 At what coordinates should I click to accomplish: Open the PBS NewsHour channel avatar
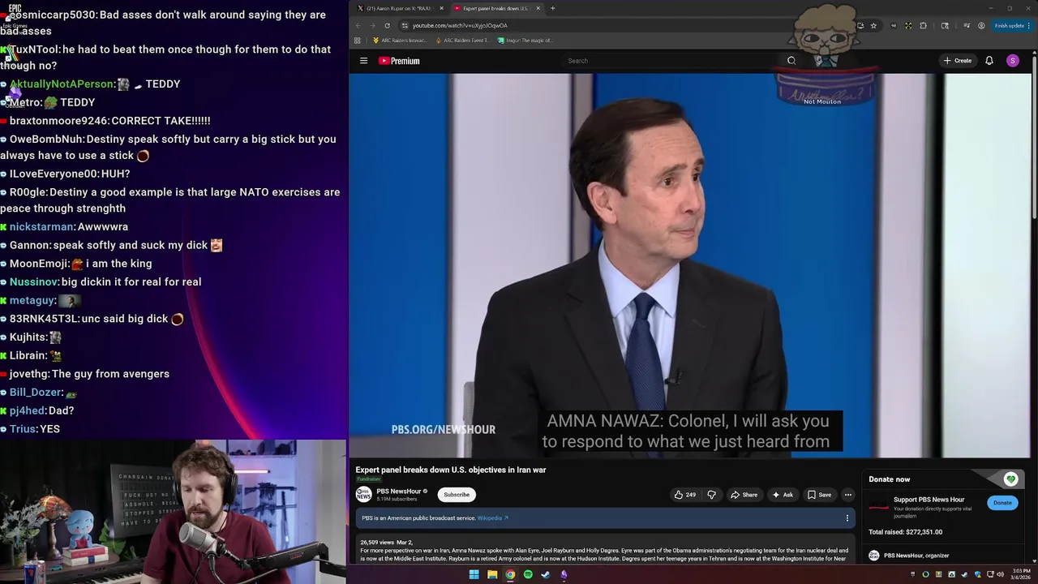[363, 495]
